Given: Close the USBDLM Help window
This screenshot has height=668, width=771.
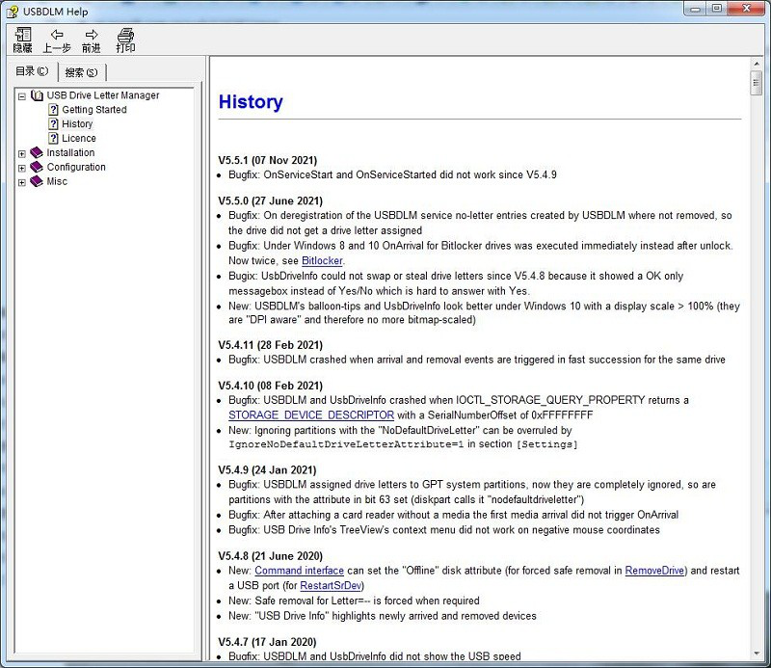Looking at the screenshot, I should pyautogui.click(x=746, y=9).
